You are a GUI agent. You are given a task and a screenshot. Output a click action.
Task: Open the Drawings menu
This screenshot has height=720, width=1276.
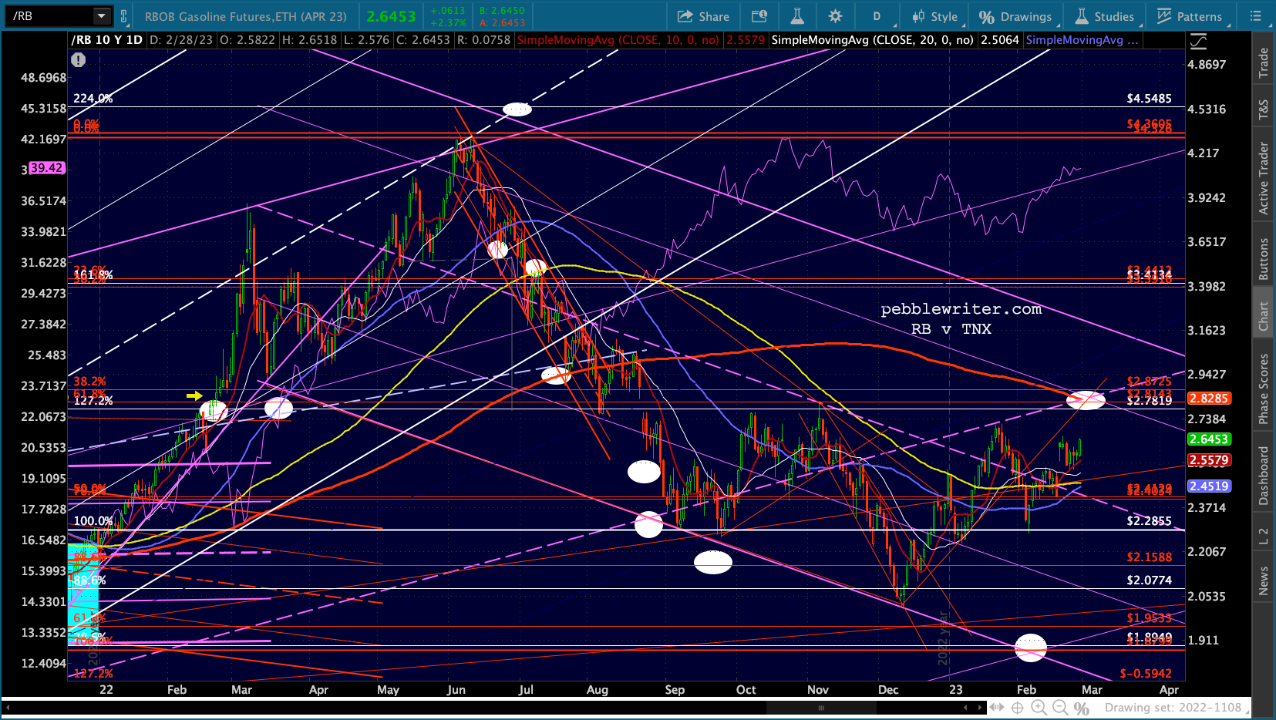[1015, 16]
